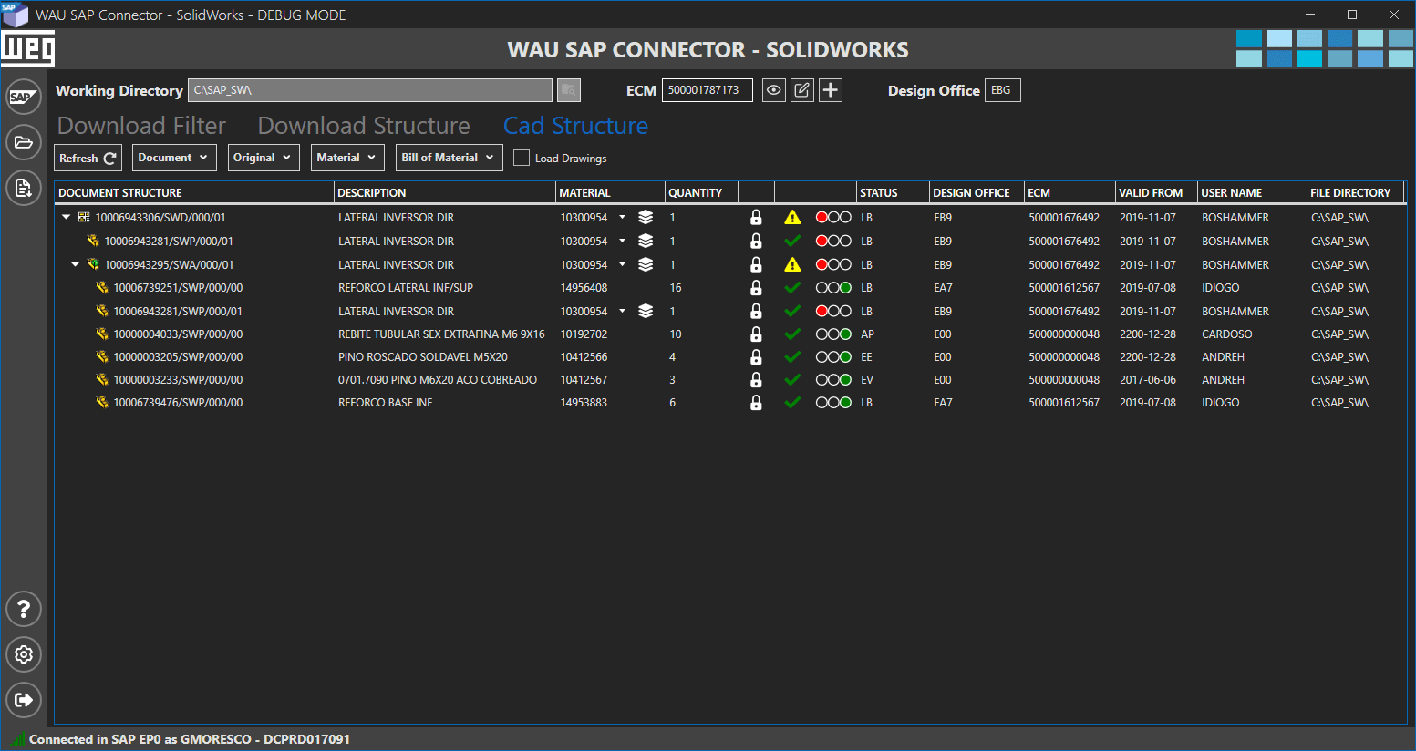Open the document export sidebar icon

point(24,188)
